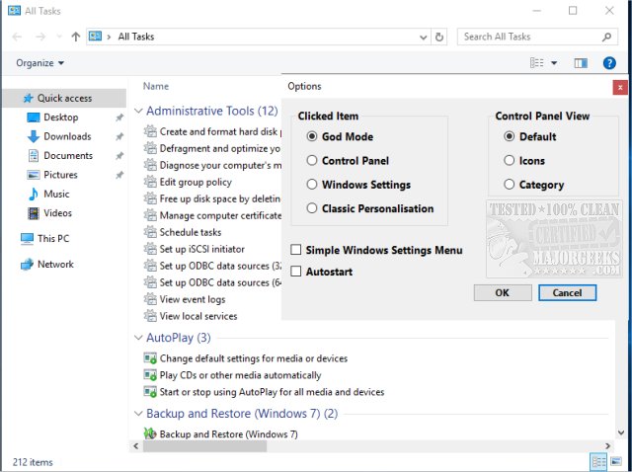Open This PC in navigation pane
Viewport: 632px width, 472px height.
tap(52, 238)
